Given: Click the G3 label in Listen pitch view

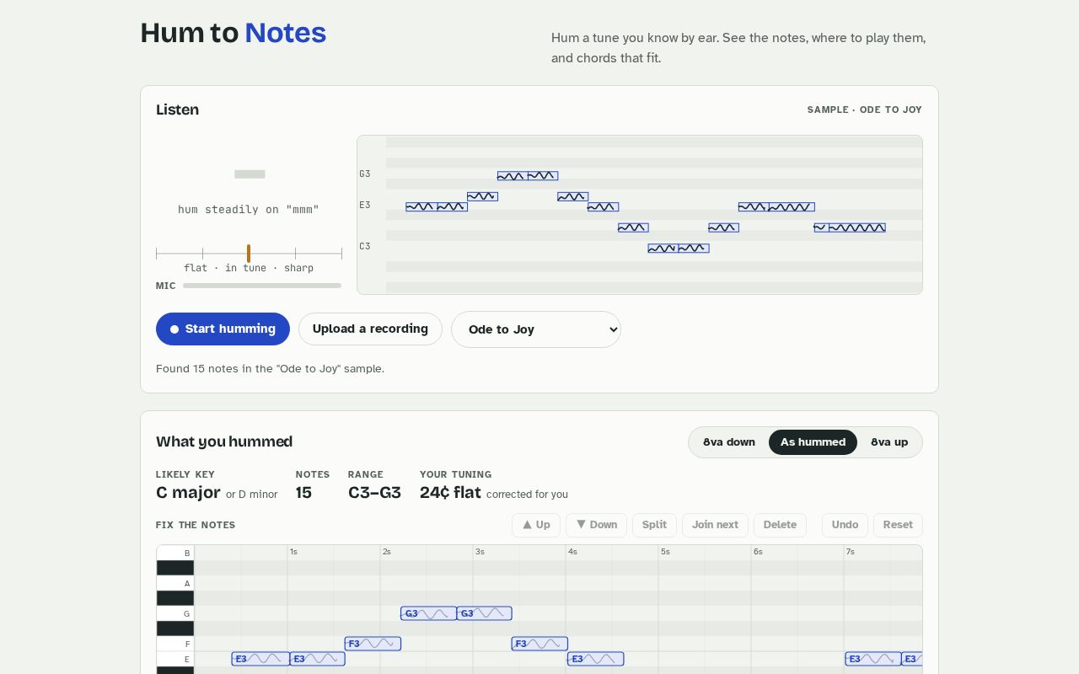Looking at the screenshot, I should [365, 174].
